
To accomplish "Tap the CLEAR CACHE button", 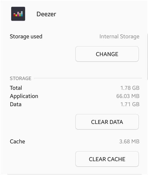I will [107, 159].
